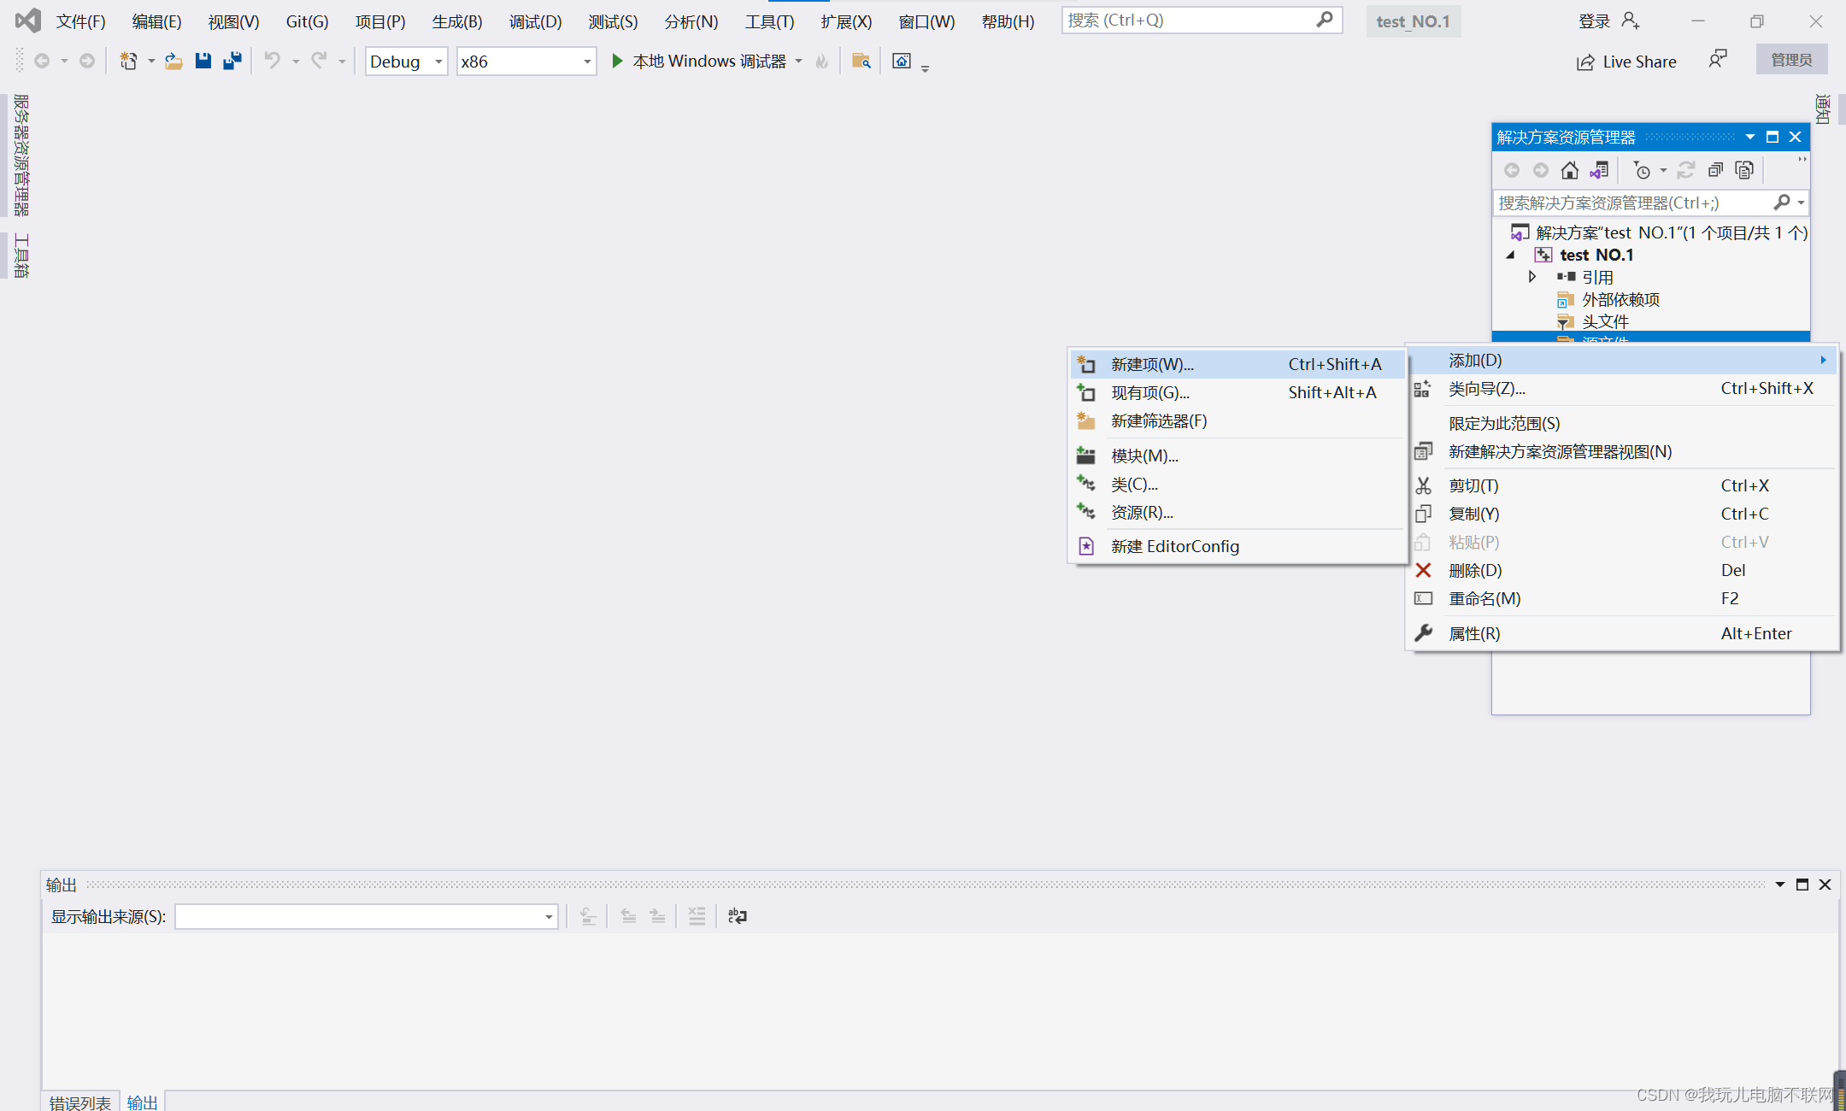The width and height of the screenshot is (1846, 1111).
Task: Toggle Switch Views icon in Solution Explorer
Action: click(x=1599, y=170)
